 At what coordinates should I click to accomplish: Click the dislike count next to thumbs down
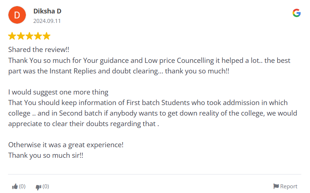tap(46, 186)
